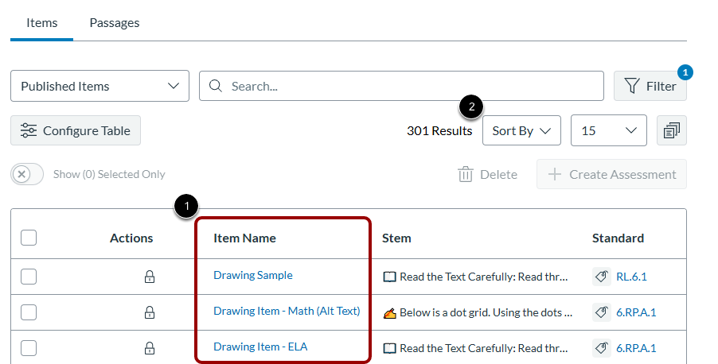
Task: Click Drawing Sample stem 'Read the Text Carefully'
Action: point(483,277)
